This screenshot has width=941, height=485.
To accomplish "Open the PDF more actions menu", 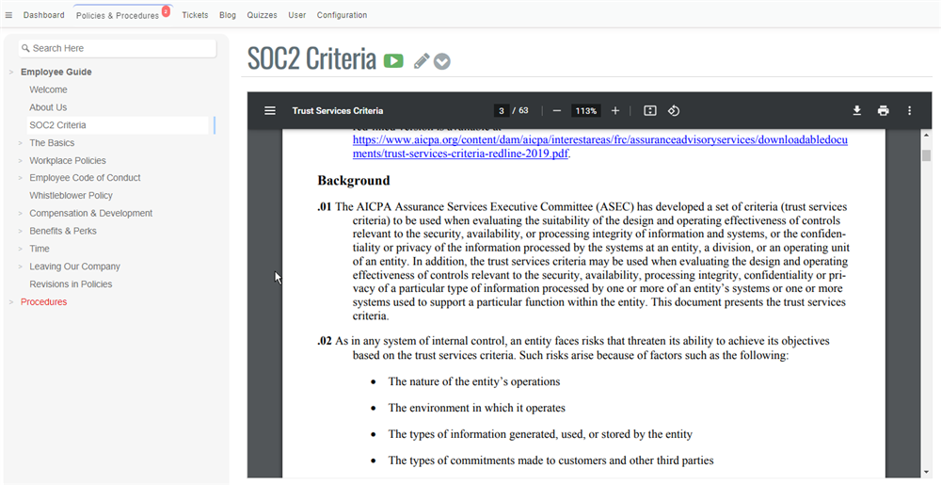I will point(909,111).
